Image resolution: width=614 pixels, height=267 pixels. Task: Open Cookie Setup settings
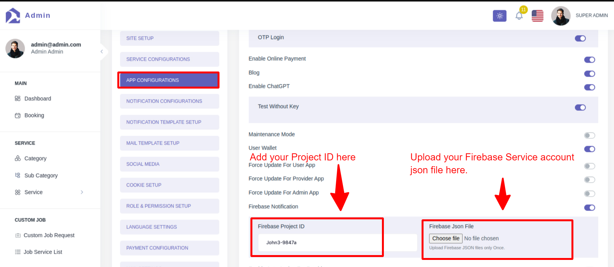(x=170, y=185)
